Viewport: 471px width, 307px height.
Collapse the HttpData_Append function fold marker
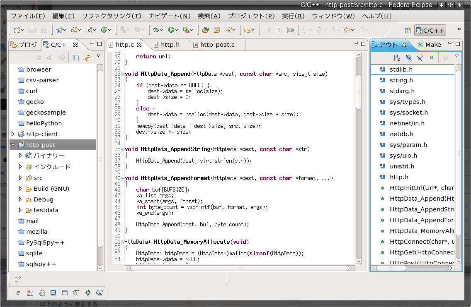(x=122, y=74)
